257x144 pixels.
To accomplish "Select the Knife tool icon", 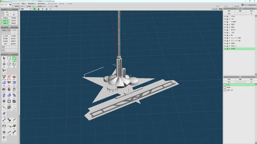I will [x=4, y=108].
